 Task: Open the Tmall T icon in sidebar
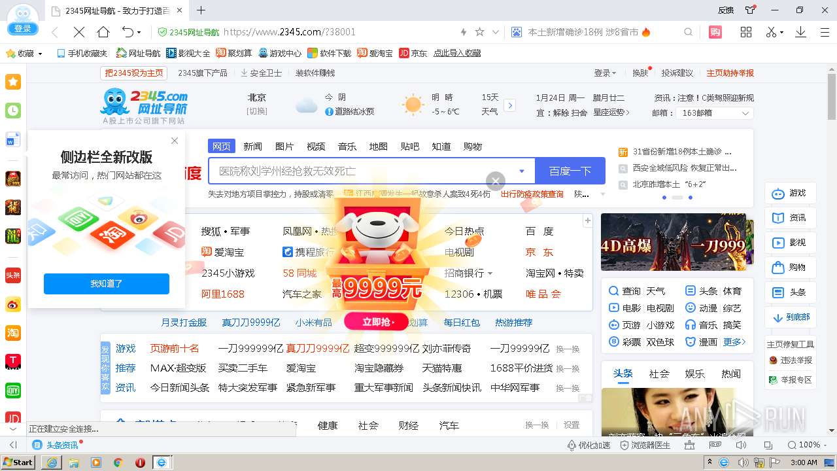(x=13, y=362)
